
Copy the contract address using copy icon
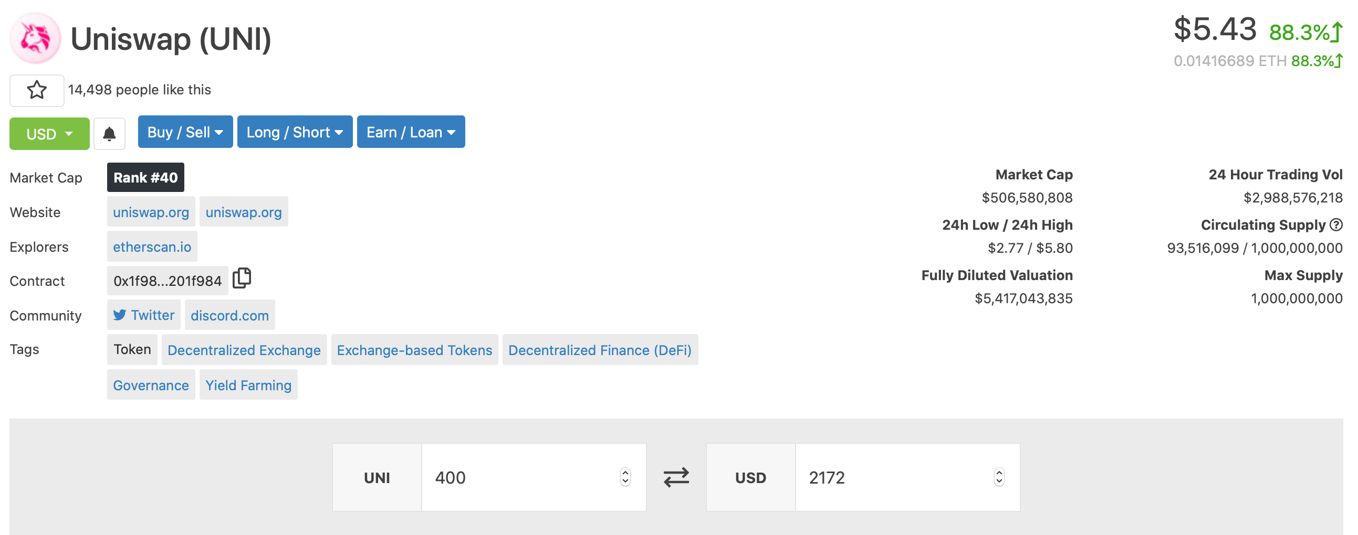click(242, 278)
